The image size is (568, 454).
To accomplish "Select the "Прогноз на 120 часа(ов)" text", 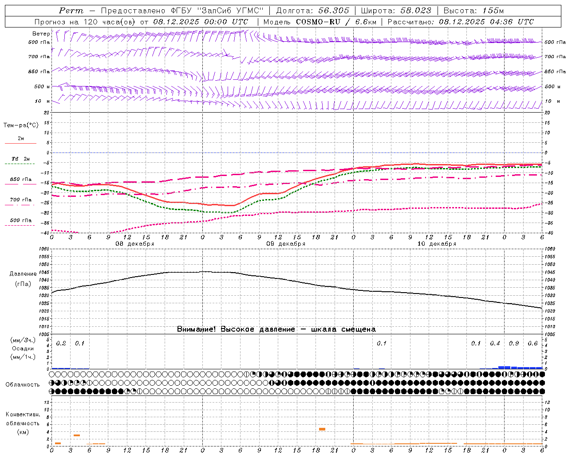I will (86, 22).
